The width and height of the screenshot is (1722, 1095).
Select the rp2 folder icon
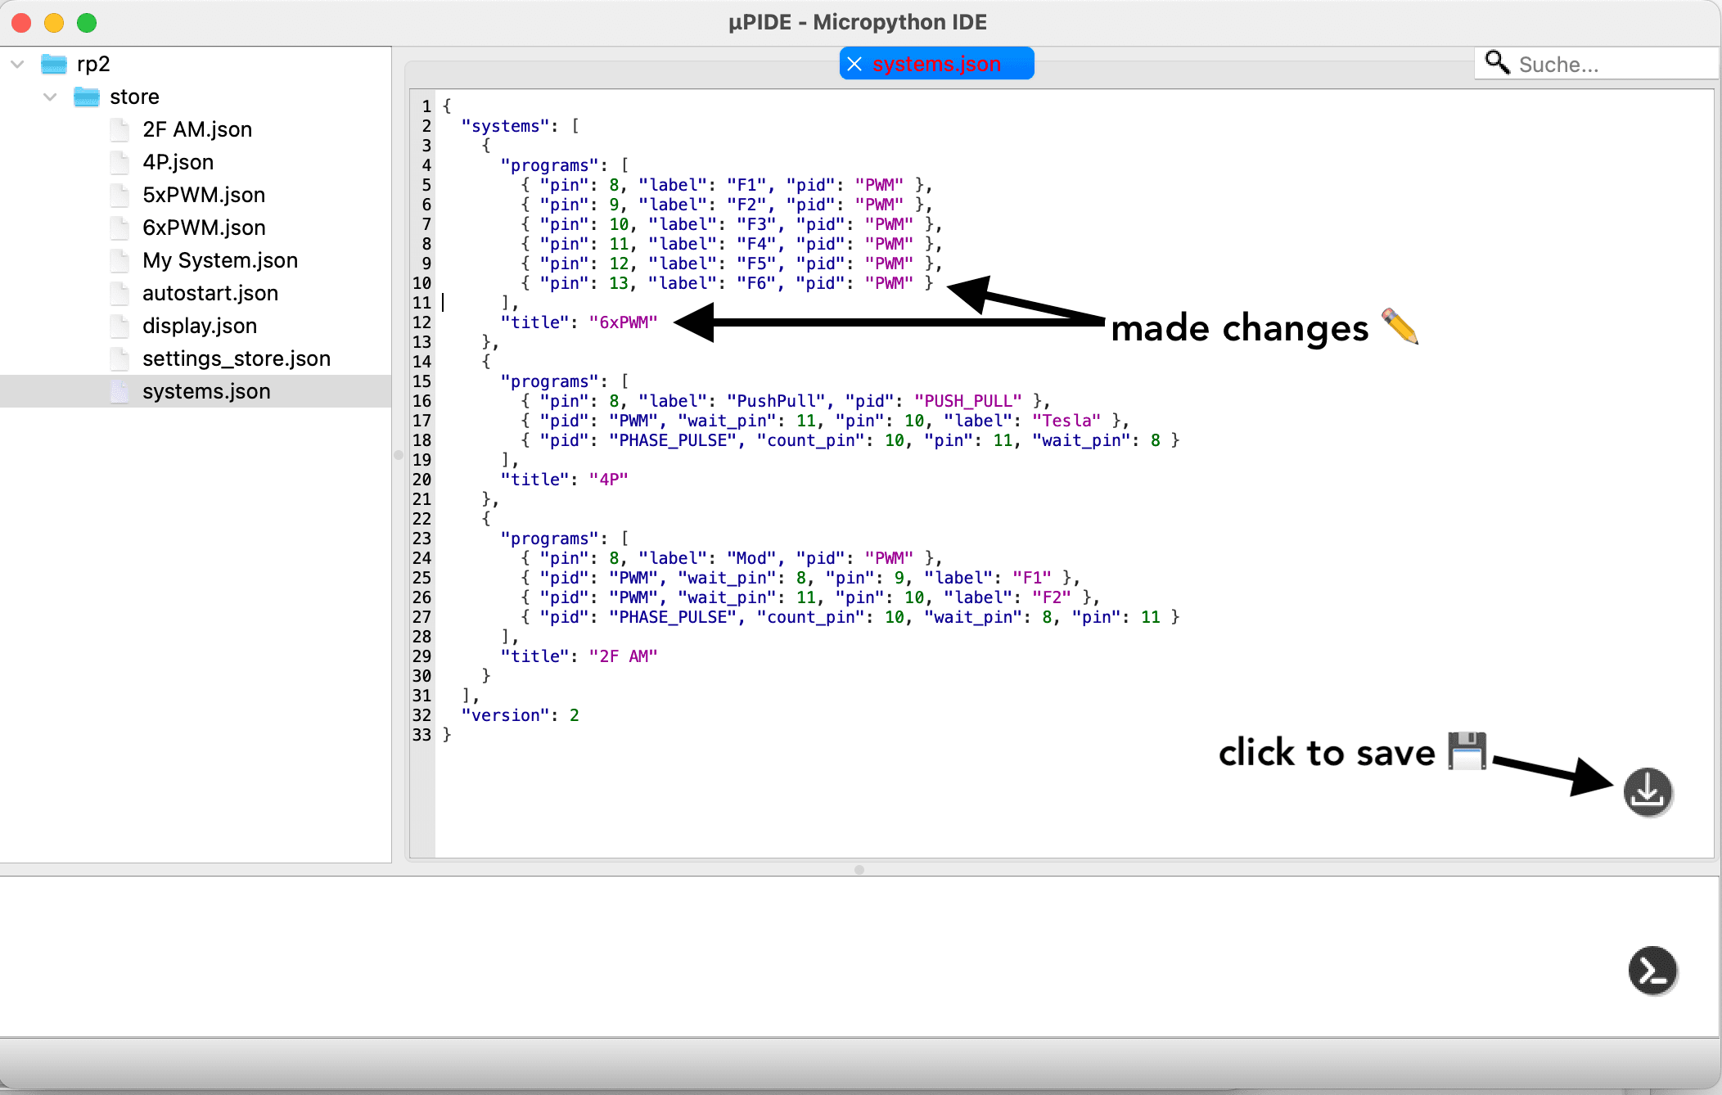54,64
